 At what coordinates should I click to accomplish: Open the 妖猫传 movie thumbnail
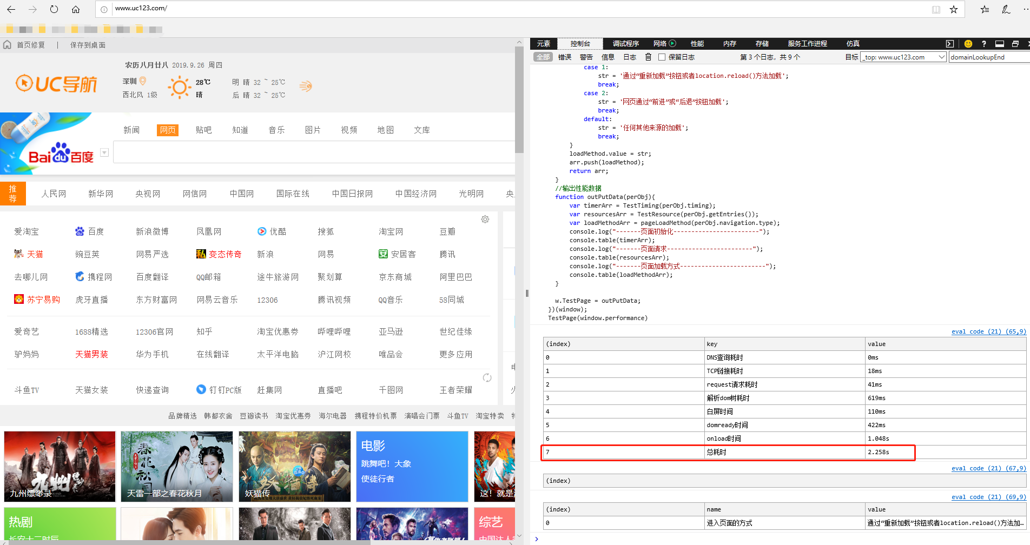[295, 467]
